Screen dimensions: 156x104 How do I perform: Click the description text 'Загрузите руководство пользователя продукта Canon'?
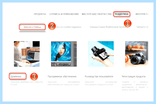click(x=101, y=83)
